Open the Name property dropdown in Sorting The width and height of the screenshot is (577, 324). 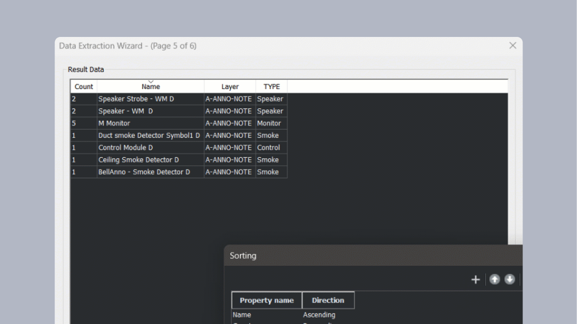coord(266,315)
